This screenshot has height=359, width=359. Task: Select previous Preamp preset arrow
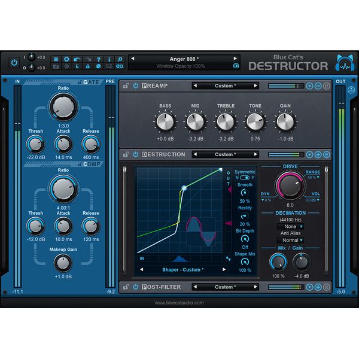click(x=195, y=86)
